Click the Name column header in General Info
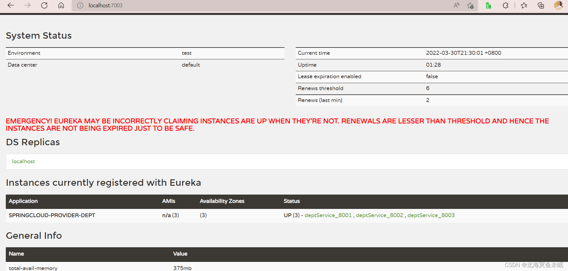Viewport: 568px width, 271px height. [16, 254]
